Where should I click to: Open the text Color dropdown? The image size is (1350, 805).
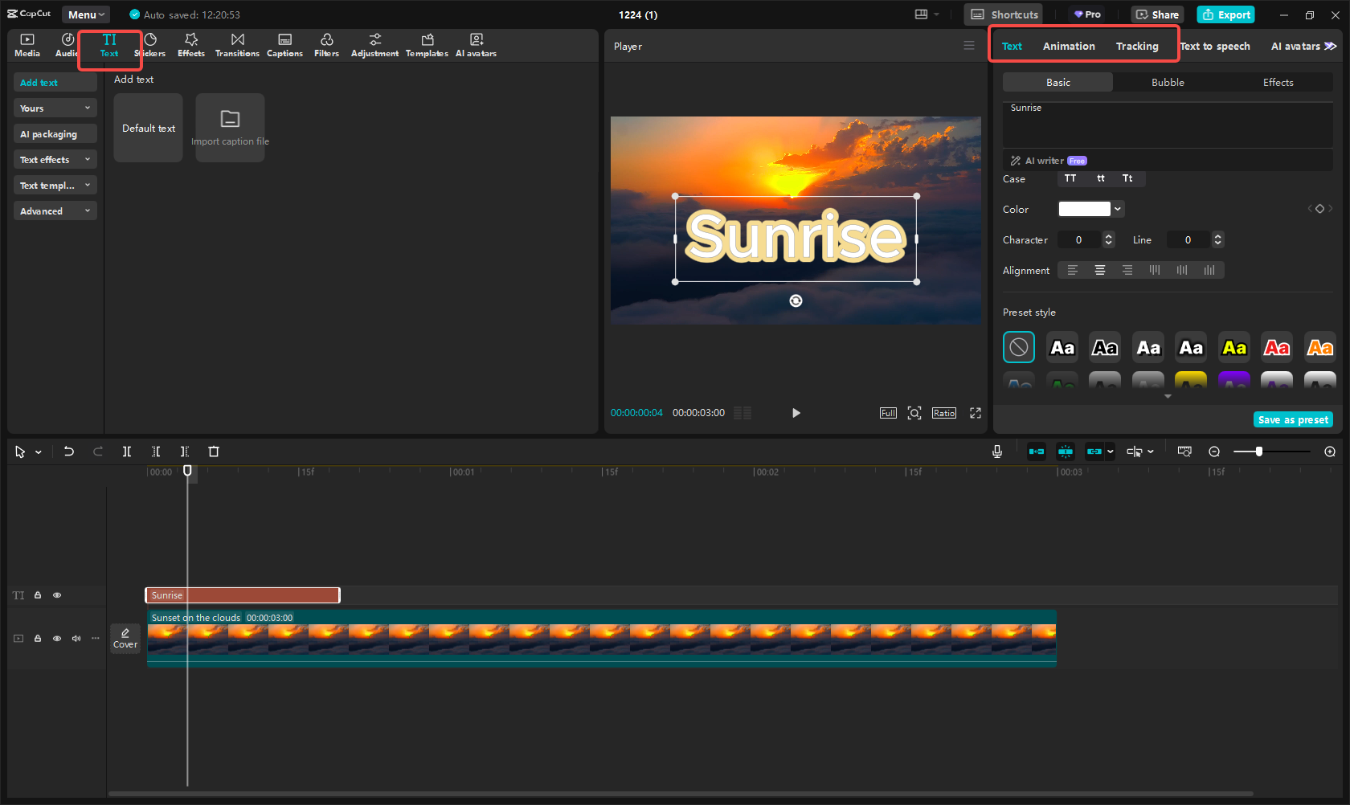pos(1117,209)
